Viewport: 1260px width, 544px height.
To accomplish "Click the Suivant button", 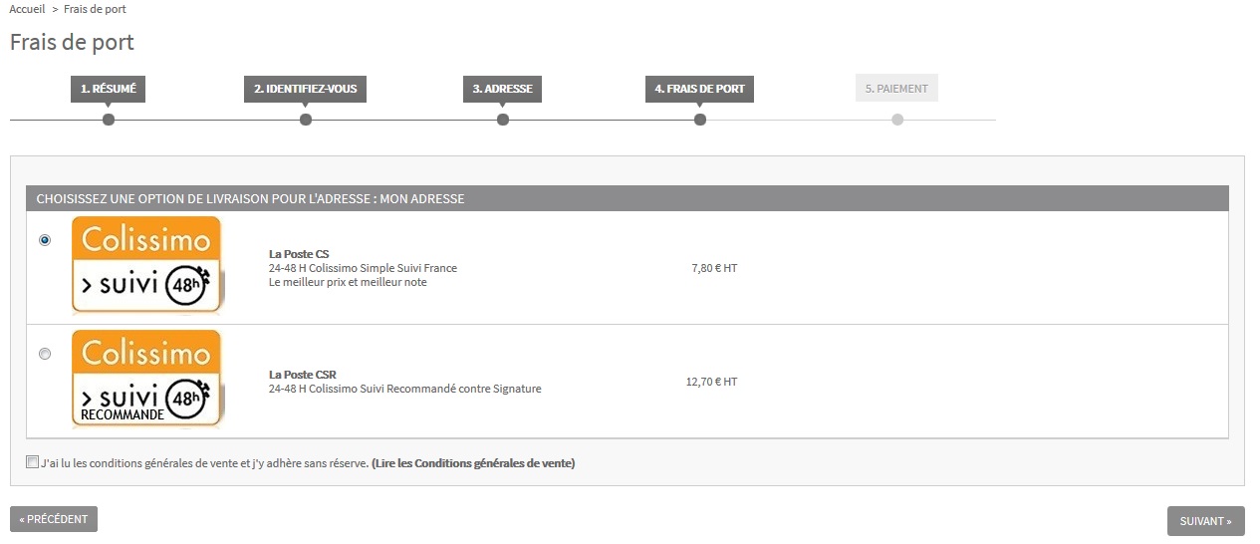I will coord(1205,521).
